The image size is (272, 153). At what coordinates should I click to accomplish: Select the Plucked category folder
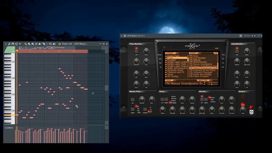[x=171, y=60]
